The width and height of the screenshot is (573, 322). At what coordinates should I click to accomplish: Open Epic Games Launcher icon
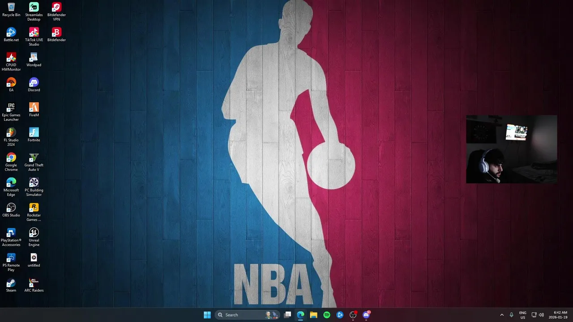(x=11, y=112)
